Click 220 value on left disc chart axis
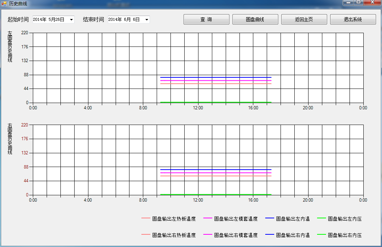This screenshot has height=247, width=382. [x=25, y=33]
